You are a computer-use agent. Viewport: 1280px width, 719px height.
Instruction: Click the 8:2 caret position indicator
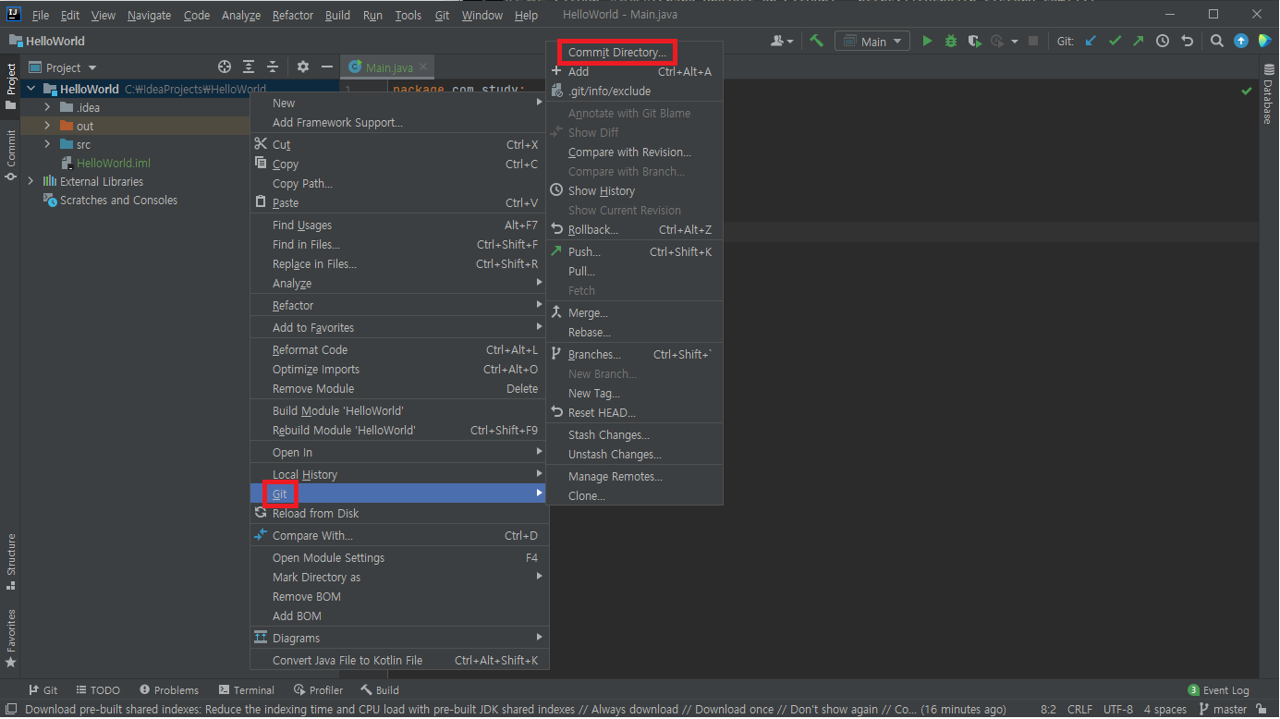[1048, 710]
